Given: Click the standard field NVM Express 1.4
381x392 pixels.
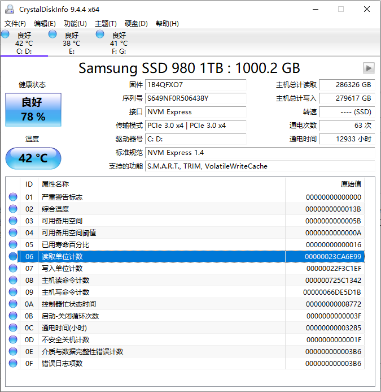Looking at the screenshot, I should click(x=260, y=153).
